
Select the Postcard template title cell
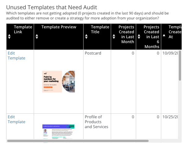pos(97,82)
